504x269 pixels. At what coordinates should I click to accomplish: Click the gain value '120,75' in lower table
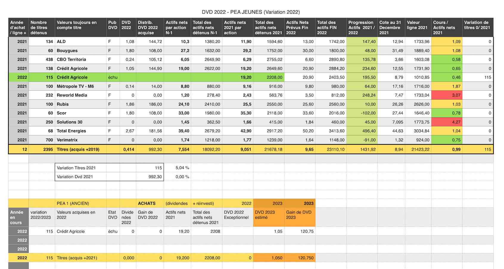[300, 231]
